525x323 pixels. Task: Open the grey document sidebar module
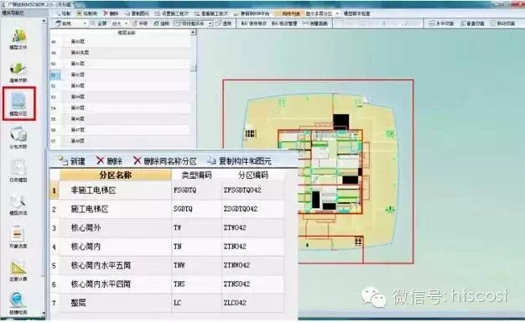click(18, 171)
